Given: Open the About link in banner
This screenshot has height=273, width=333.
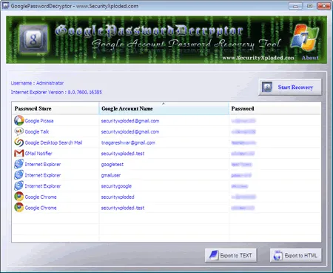Looking at the screenshot, I should [310, 58].
